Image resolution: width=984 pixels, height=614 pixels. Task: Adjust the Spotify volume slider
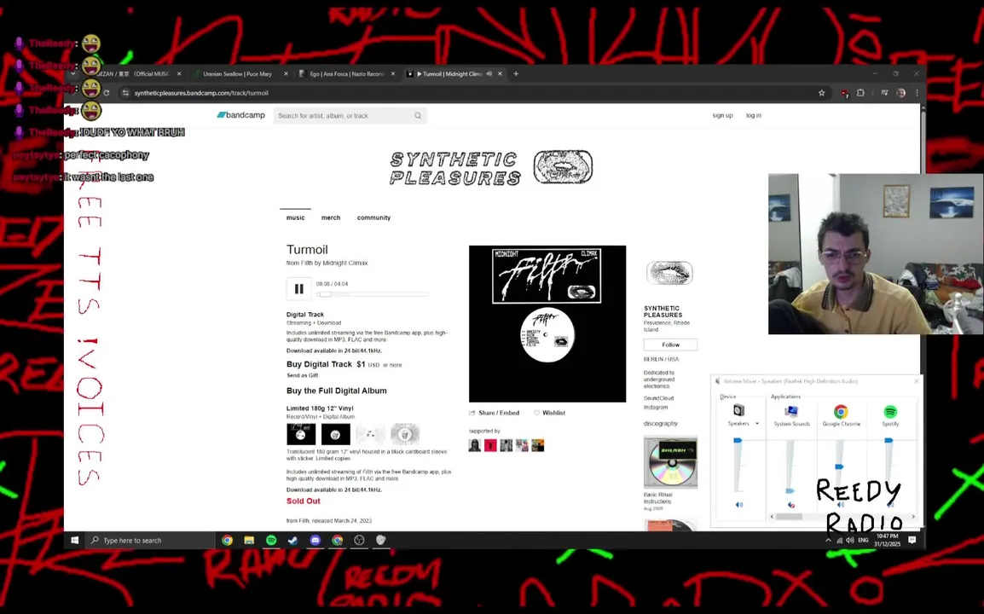pos(888,441)
